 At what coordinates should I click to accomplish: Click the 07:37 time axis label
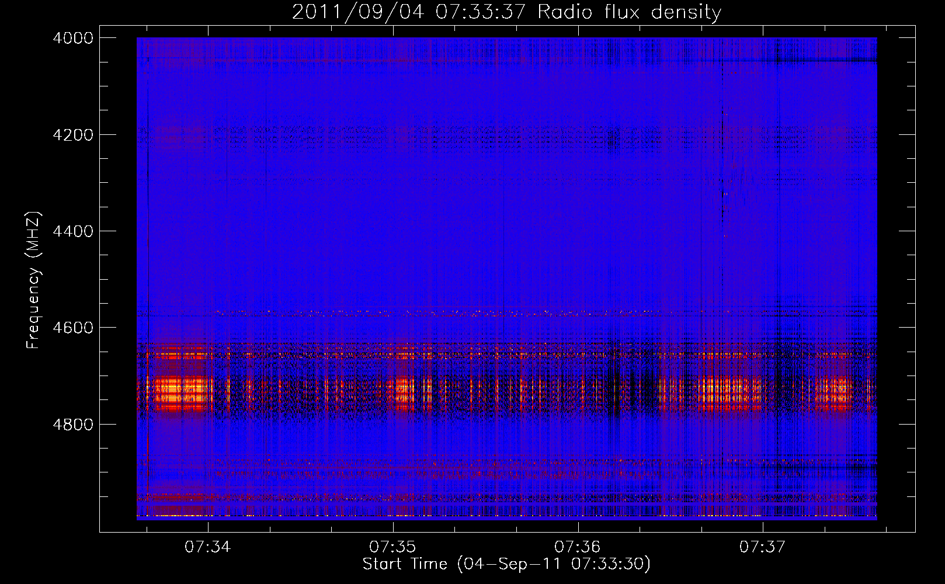pyautogui.click(x=763, y=547)
